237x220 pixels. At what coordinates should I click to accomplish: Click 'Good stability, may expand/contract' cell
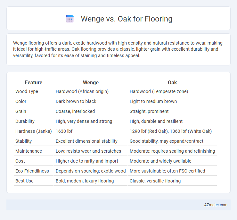coord(167,141)
